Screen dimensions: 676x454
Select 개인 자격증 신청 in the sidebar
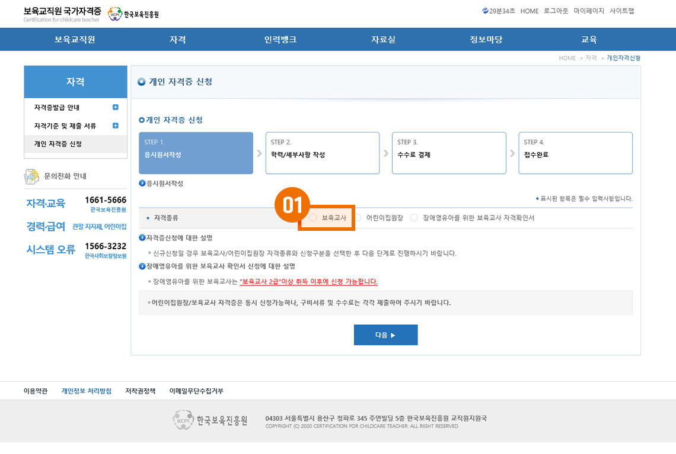pyautogui.click(x=58, y=144)
